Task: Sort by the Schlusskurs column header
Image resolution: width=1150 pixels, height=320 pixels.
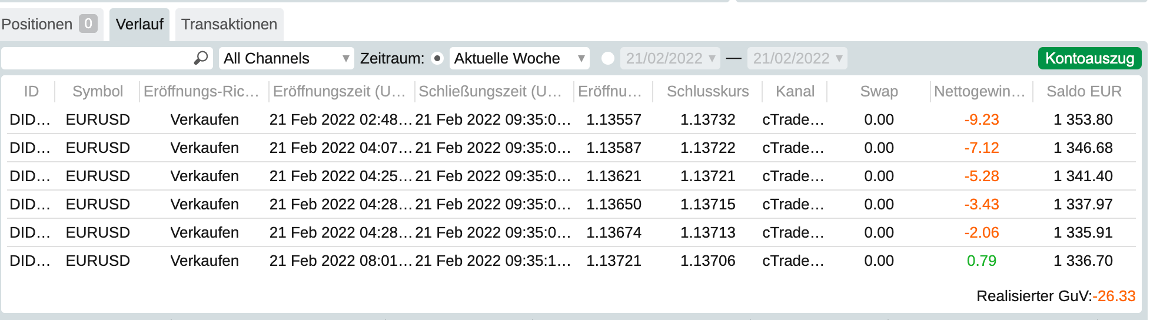Action: pyautogui.click(x=707, y=91)
